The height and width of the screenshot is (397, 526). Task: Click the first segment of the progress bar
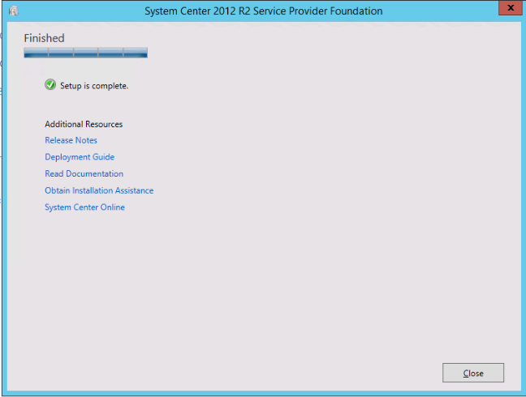[36, 53]
